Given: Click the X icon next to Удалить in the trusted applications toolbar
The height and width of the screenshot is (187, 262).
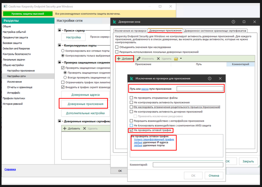Looking at the screenshot, I should click(158, 59).
